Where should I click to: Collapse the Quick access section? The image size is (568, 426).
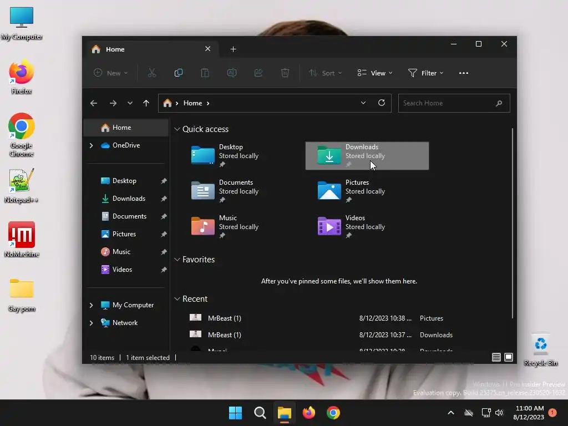click(177, 129)
